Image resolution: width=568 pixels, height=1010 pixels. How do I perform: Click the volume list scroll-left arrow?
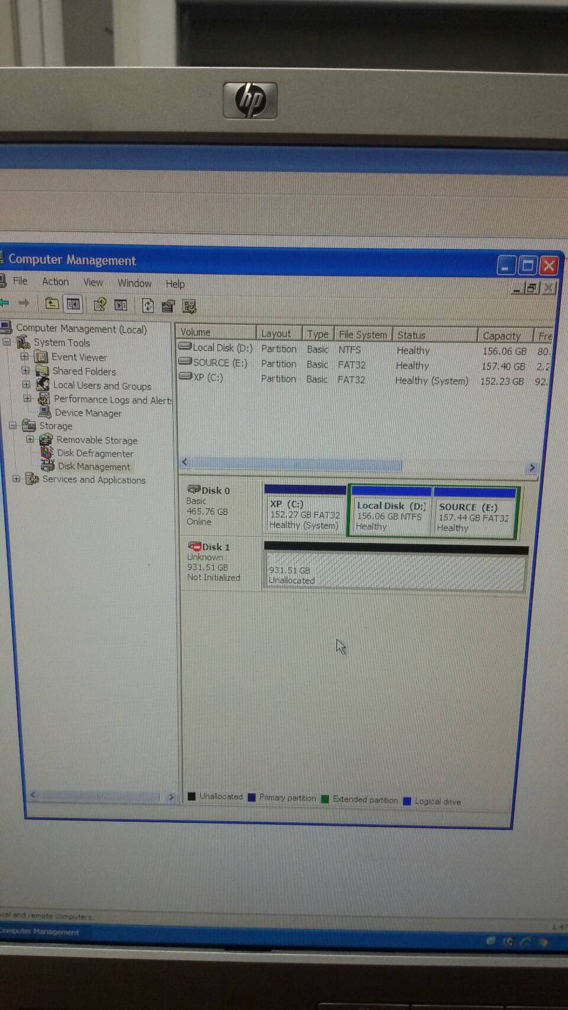[x=185, y=462]
